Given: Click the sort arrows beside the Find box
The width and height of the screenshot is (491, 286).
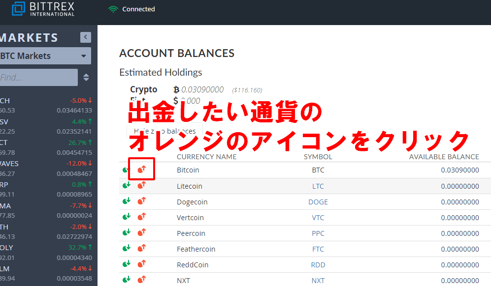Looking at the screenshot, I should click(86, 77).
